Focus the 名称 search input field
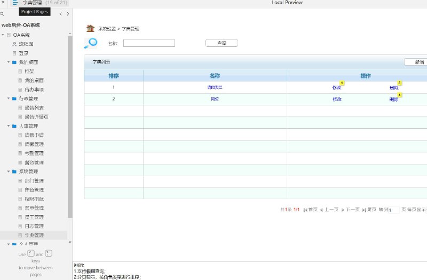Screen dimensions: 427x280 click(x=149, y=43)
